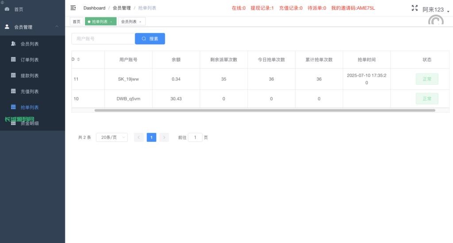Screen dimensions: 453x243
Task: Click the 提款列表 grid icon
Action: coord(13,76)
